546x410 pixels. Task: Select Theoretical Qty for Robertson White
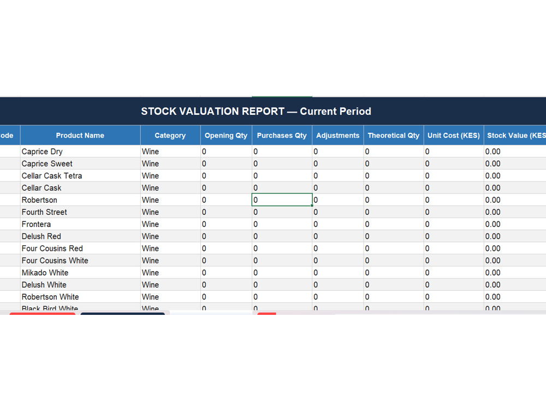click(x=394, y=297)
